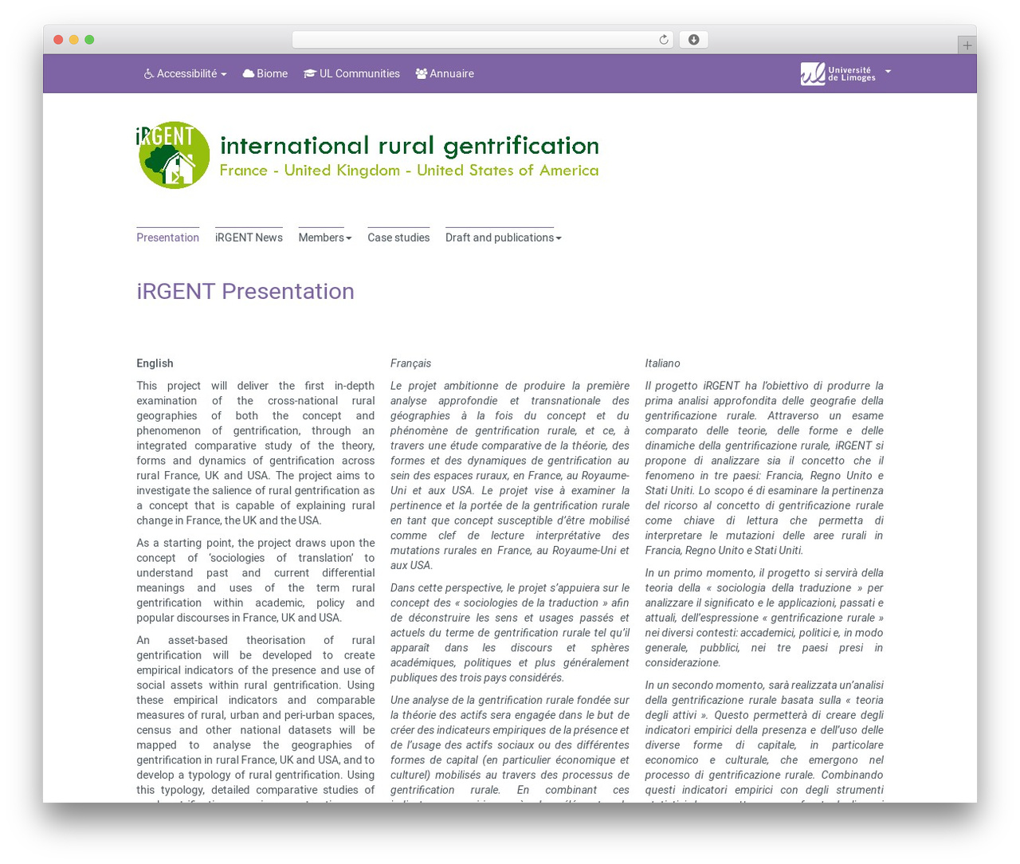Open a new browser tab with plus button
The image size is (1020, 864).
[967, 45]
